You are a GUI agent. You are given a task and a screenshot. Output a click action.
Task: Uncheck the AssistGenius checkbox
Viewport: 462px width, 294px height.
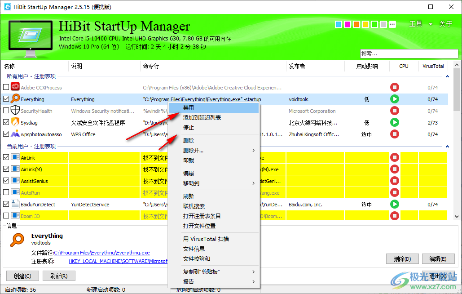6,180
